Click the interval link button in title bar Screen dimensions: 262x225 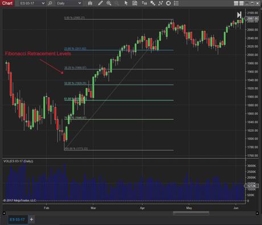click(x=241, y=3)
